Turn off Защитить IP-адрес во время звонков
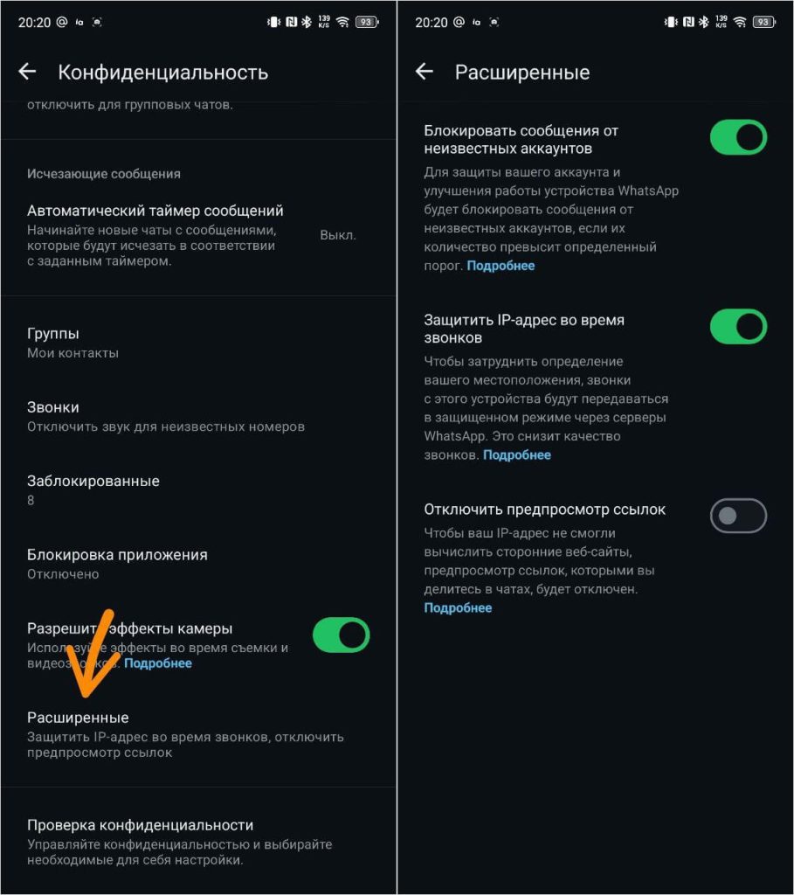The width and height of the screenshot is (794, 895). 738,327
